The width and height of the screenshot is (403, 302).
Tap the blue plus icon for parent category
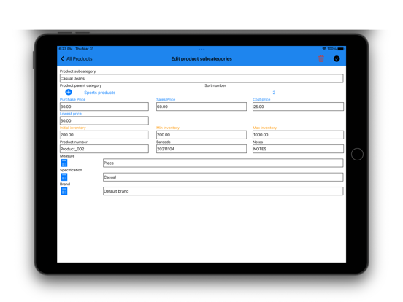tap(69, 92)
